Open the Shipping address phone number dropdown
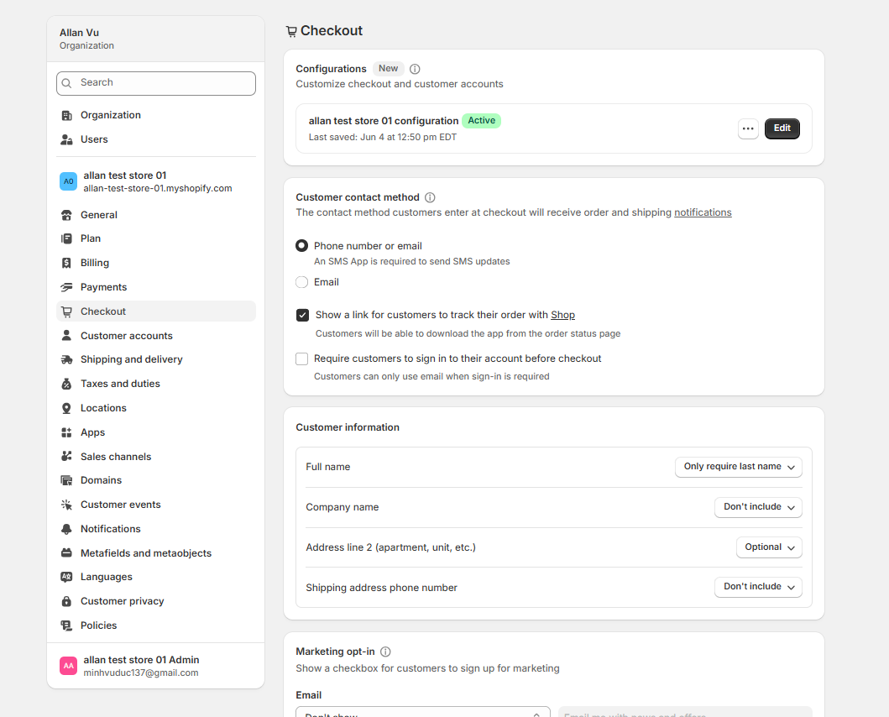Screen dimensions: 889x717 [x=758, y=587]
